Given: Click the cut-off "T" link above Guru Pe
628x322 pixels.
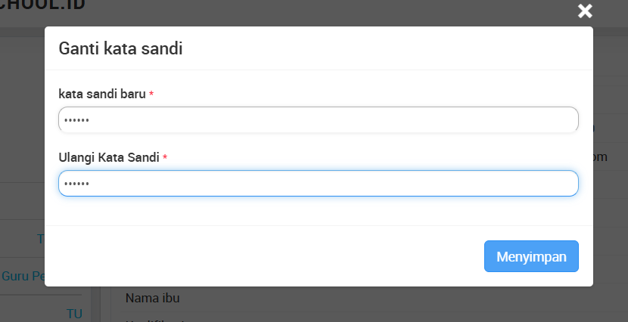Looking at the screenshot, I should click(x=40, y=239).
